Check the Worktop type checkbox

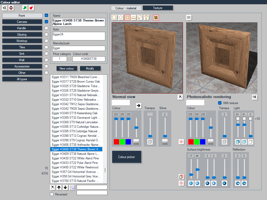[x=46, y=41]
